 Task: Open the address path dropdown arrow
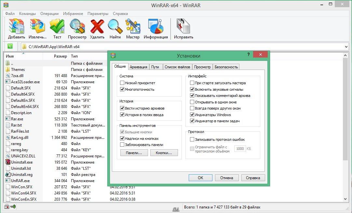(x=346, y=47)
